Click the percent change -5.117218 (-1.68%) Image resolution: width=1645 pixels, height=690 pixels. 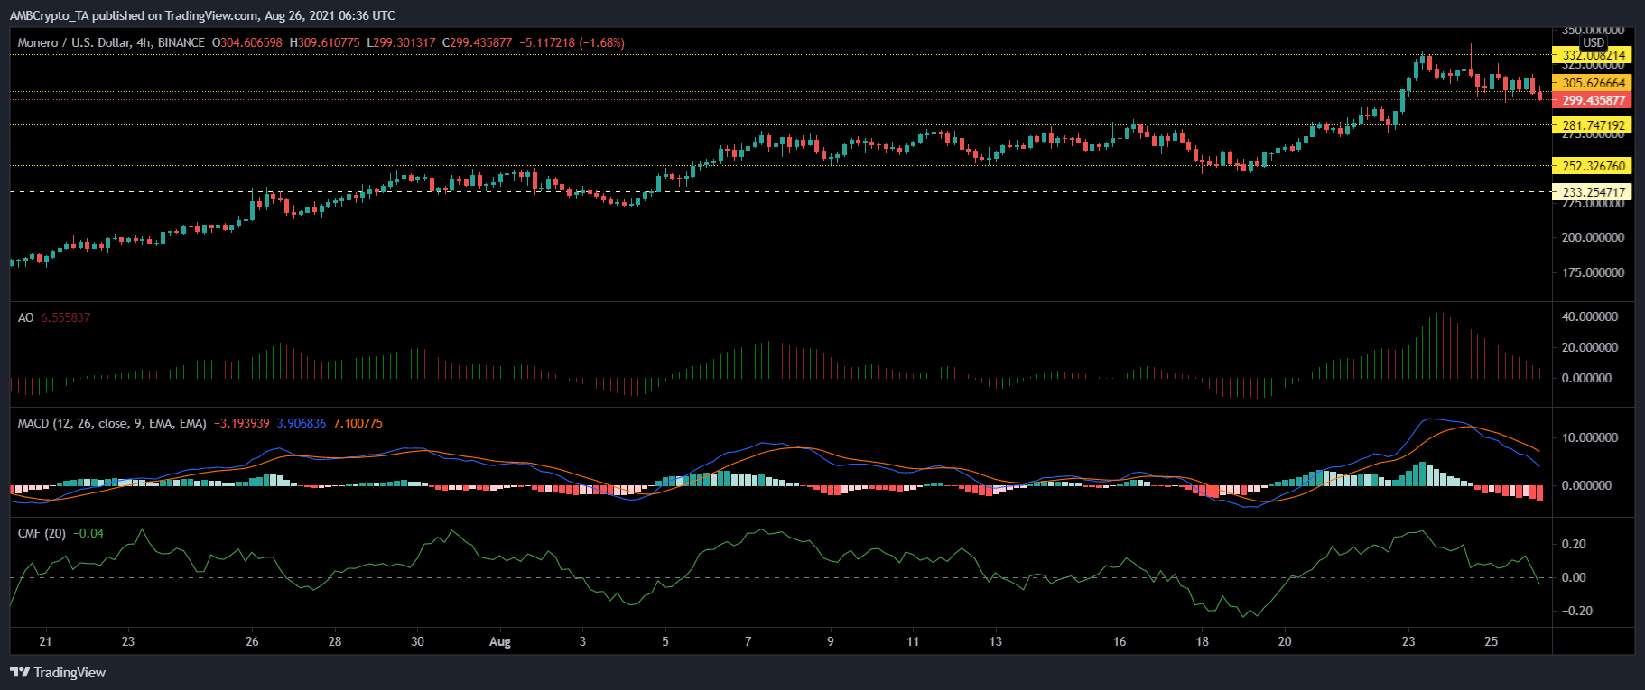coord(572,42)
